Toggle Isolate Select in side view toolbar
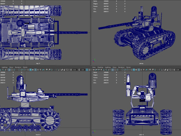Image resolution: width=181 pixels, height=136 pixels. coord(161,70)
